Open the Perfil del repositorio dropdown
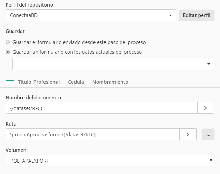The width and height of the screenshot is (220, 174). (90, 15)
